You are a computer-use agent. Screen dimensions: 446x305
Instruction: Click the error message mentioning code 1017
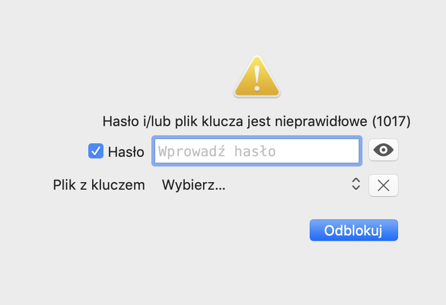click(256, 121)
